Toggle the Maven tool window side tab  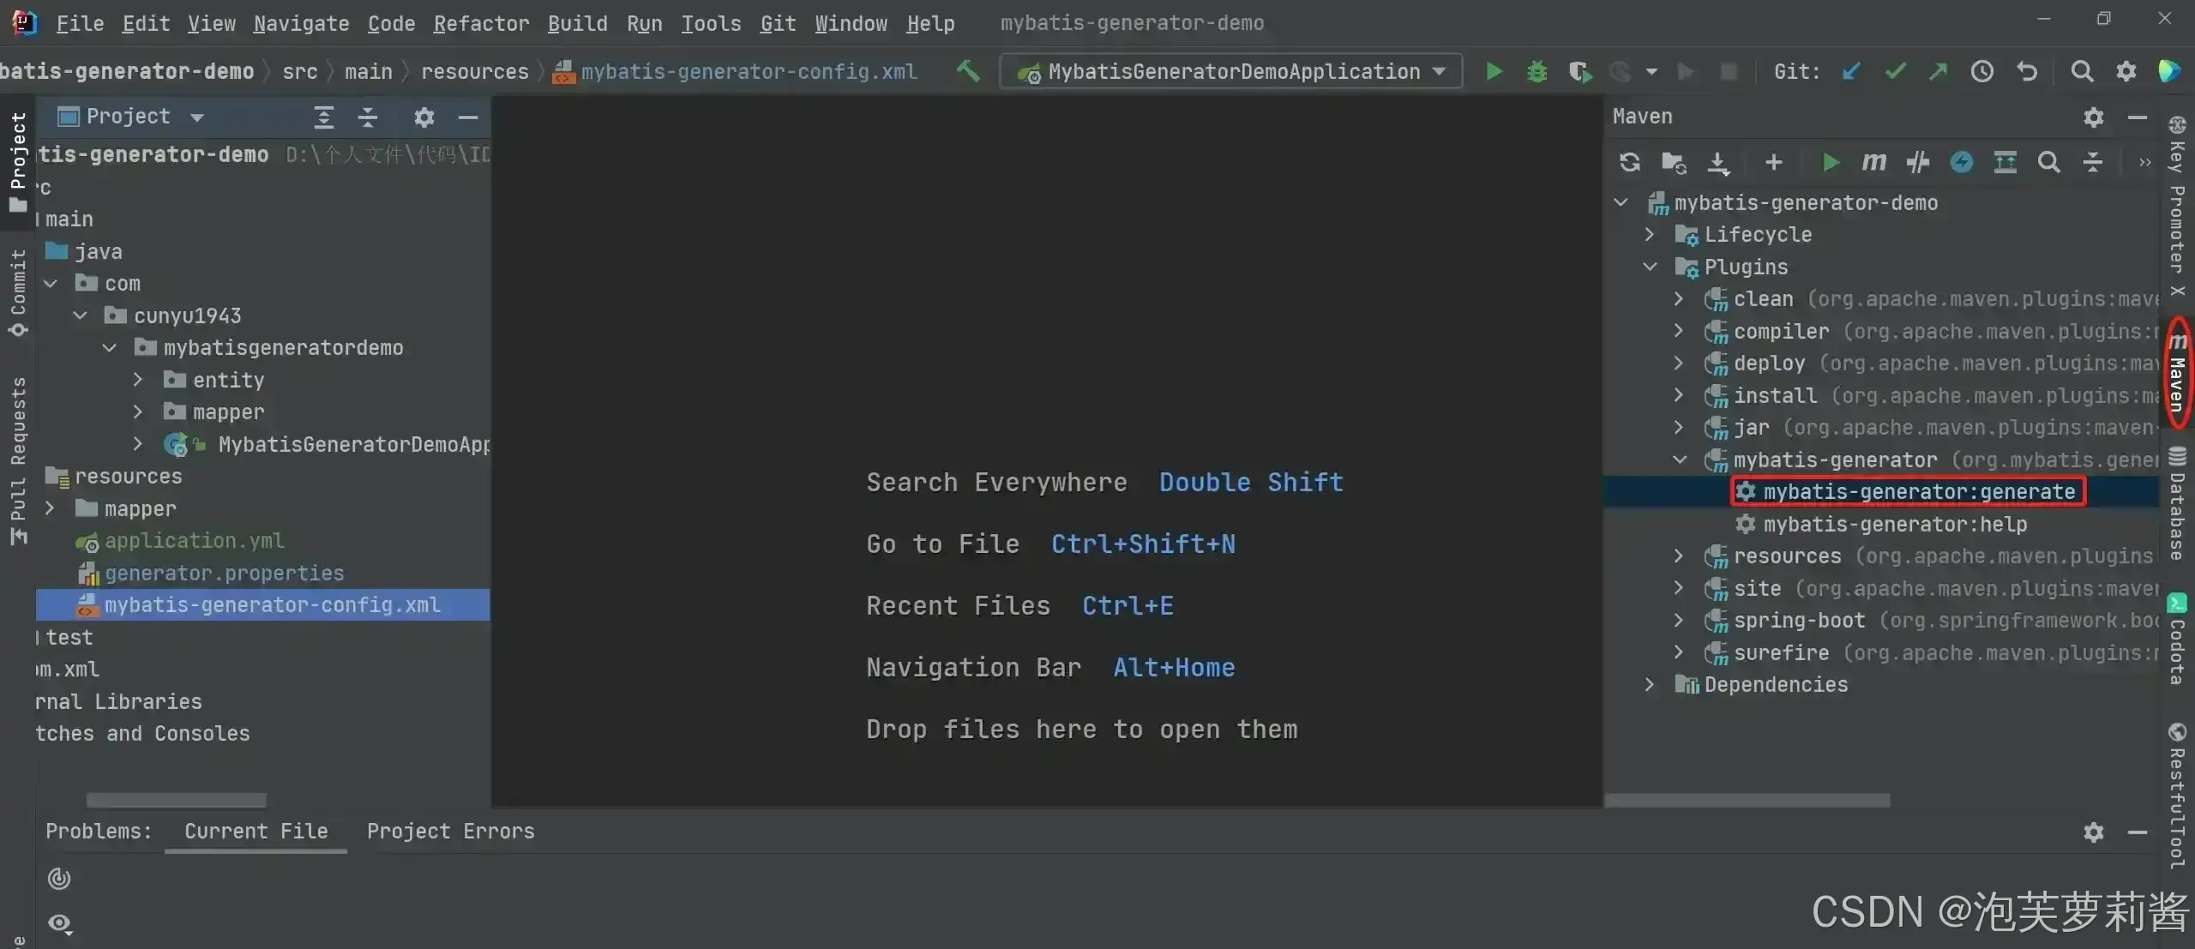click(2178, 373)
